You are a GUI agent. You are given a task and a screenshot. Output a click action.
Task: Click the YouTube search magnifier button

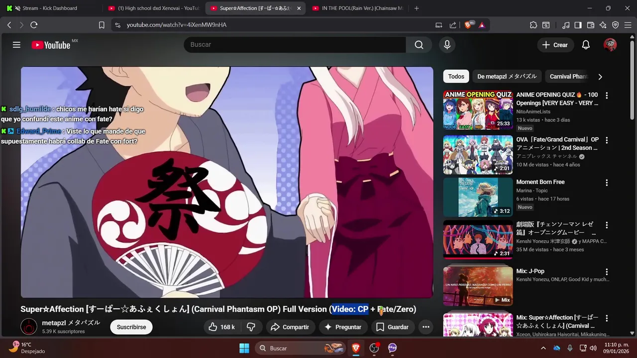coord(419,45)
